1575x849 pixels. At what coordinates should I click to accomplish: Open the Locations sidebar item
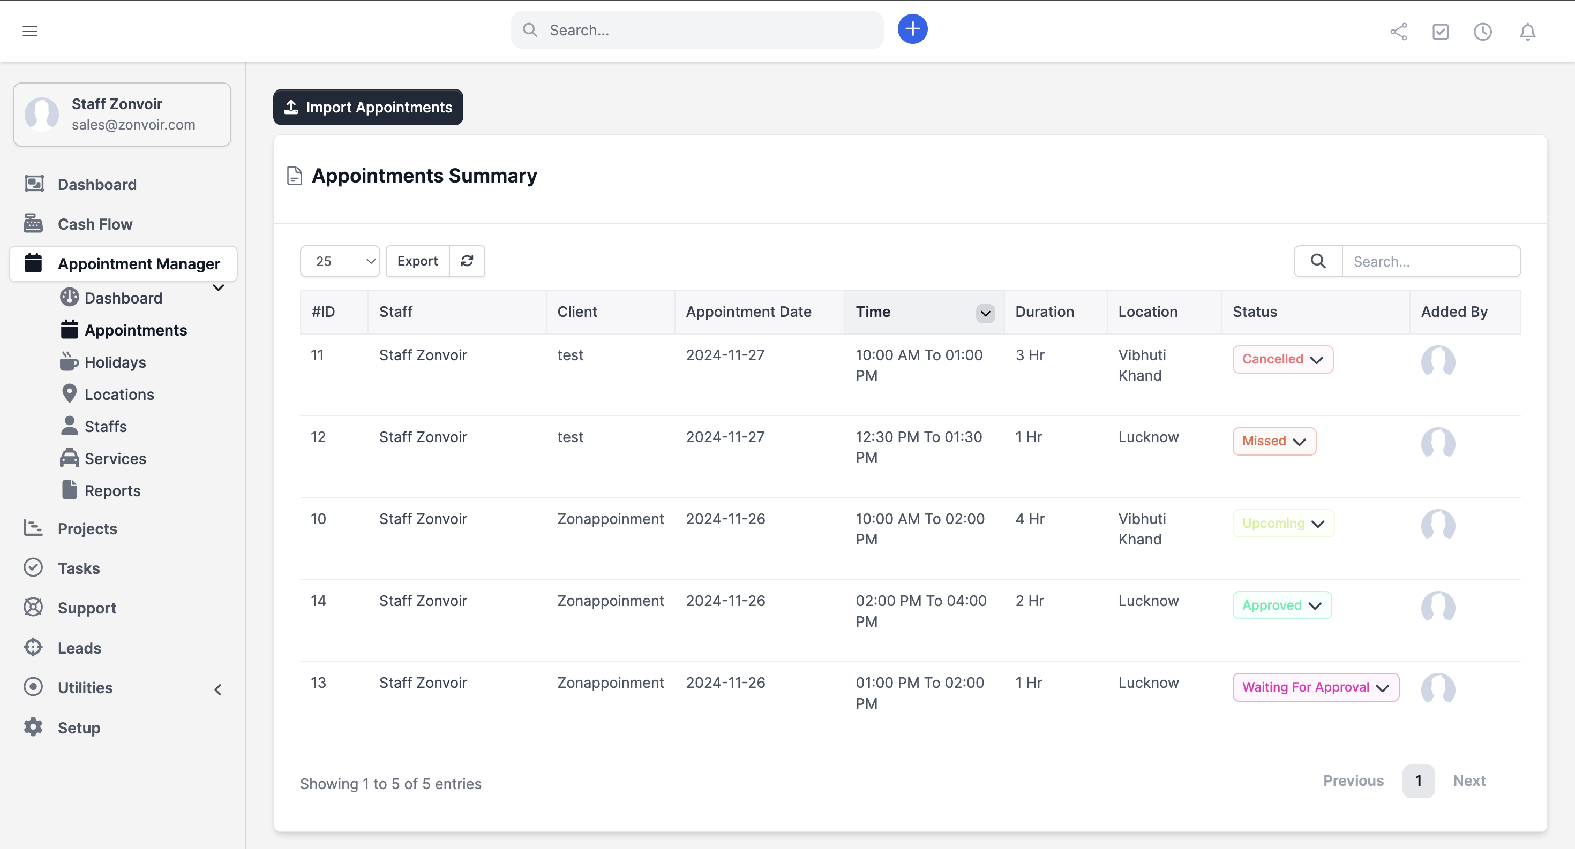(x=118, y=395)
